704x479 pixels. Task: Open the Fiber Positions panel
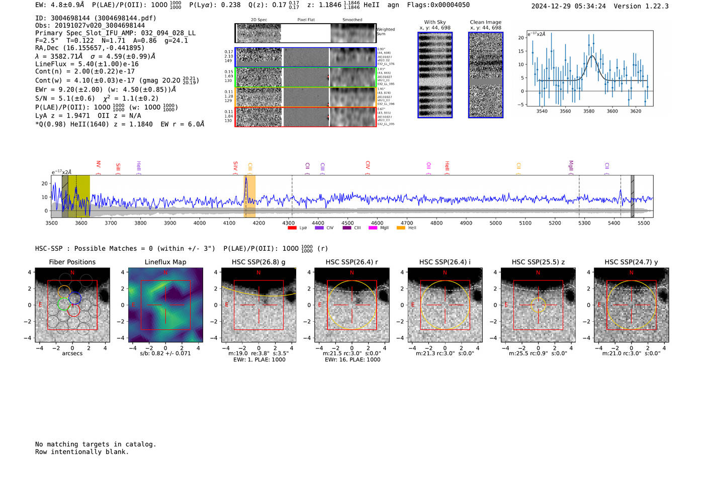72,305
